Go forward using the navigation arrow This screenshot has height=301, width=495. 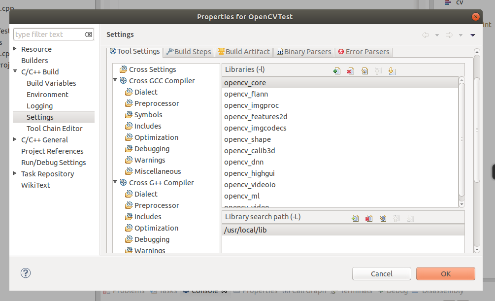[449, 35]
